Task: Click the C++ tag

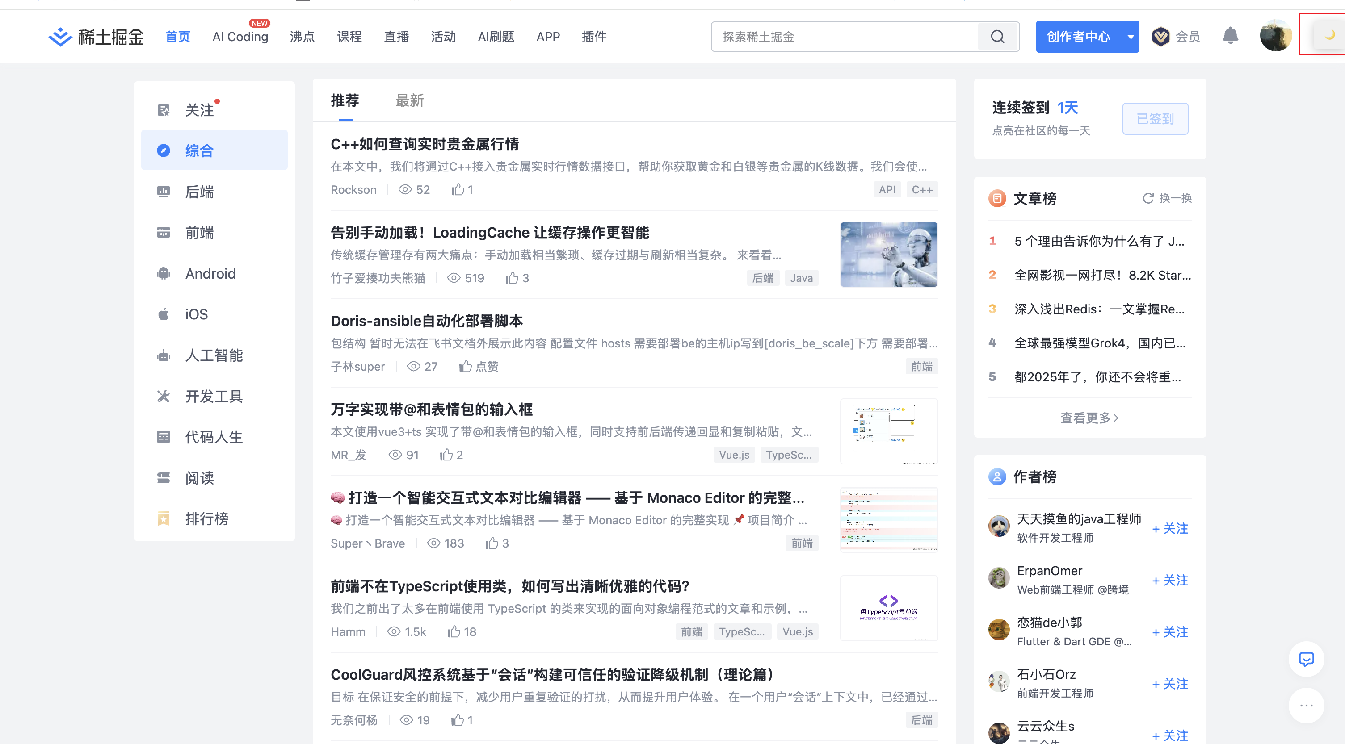Action: 921,189
